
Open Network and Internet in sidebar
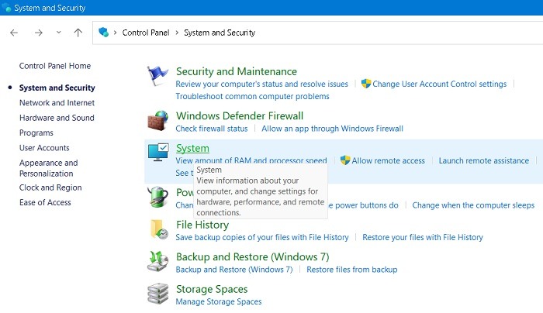tap(57, 102)
